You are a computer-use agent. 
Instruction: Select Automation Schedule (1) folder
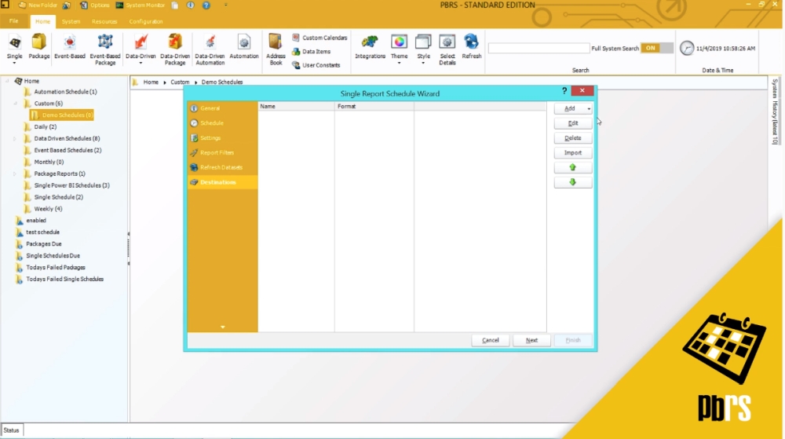click(x=65, y=92)
